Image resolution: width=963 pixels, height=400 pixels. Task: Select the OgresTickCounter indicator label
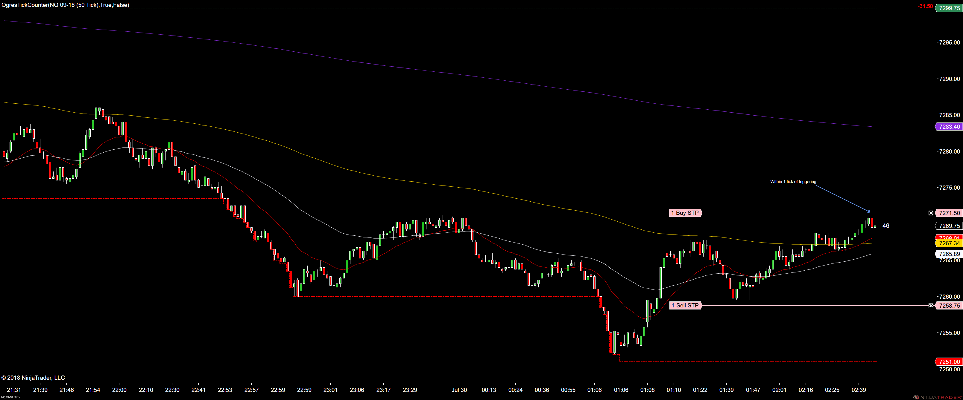click(x=66, y=5)
